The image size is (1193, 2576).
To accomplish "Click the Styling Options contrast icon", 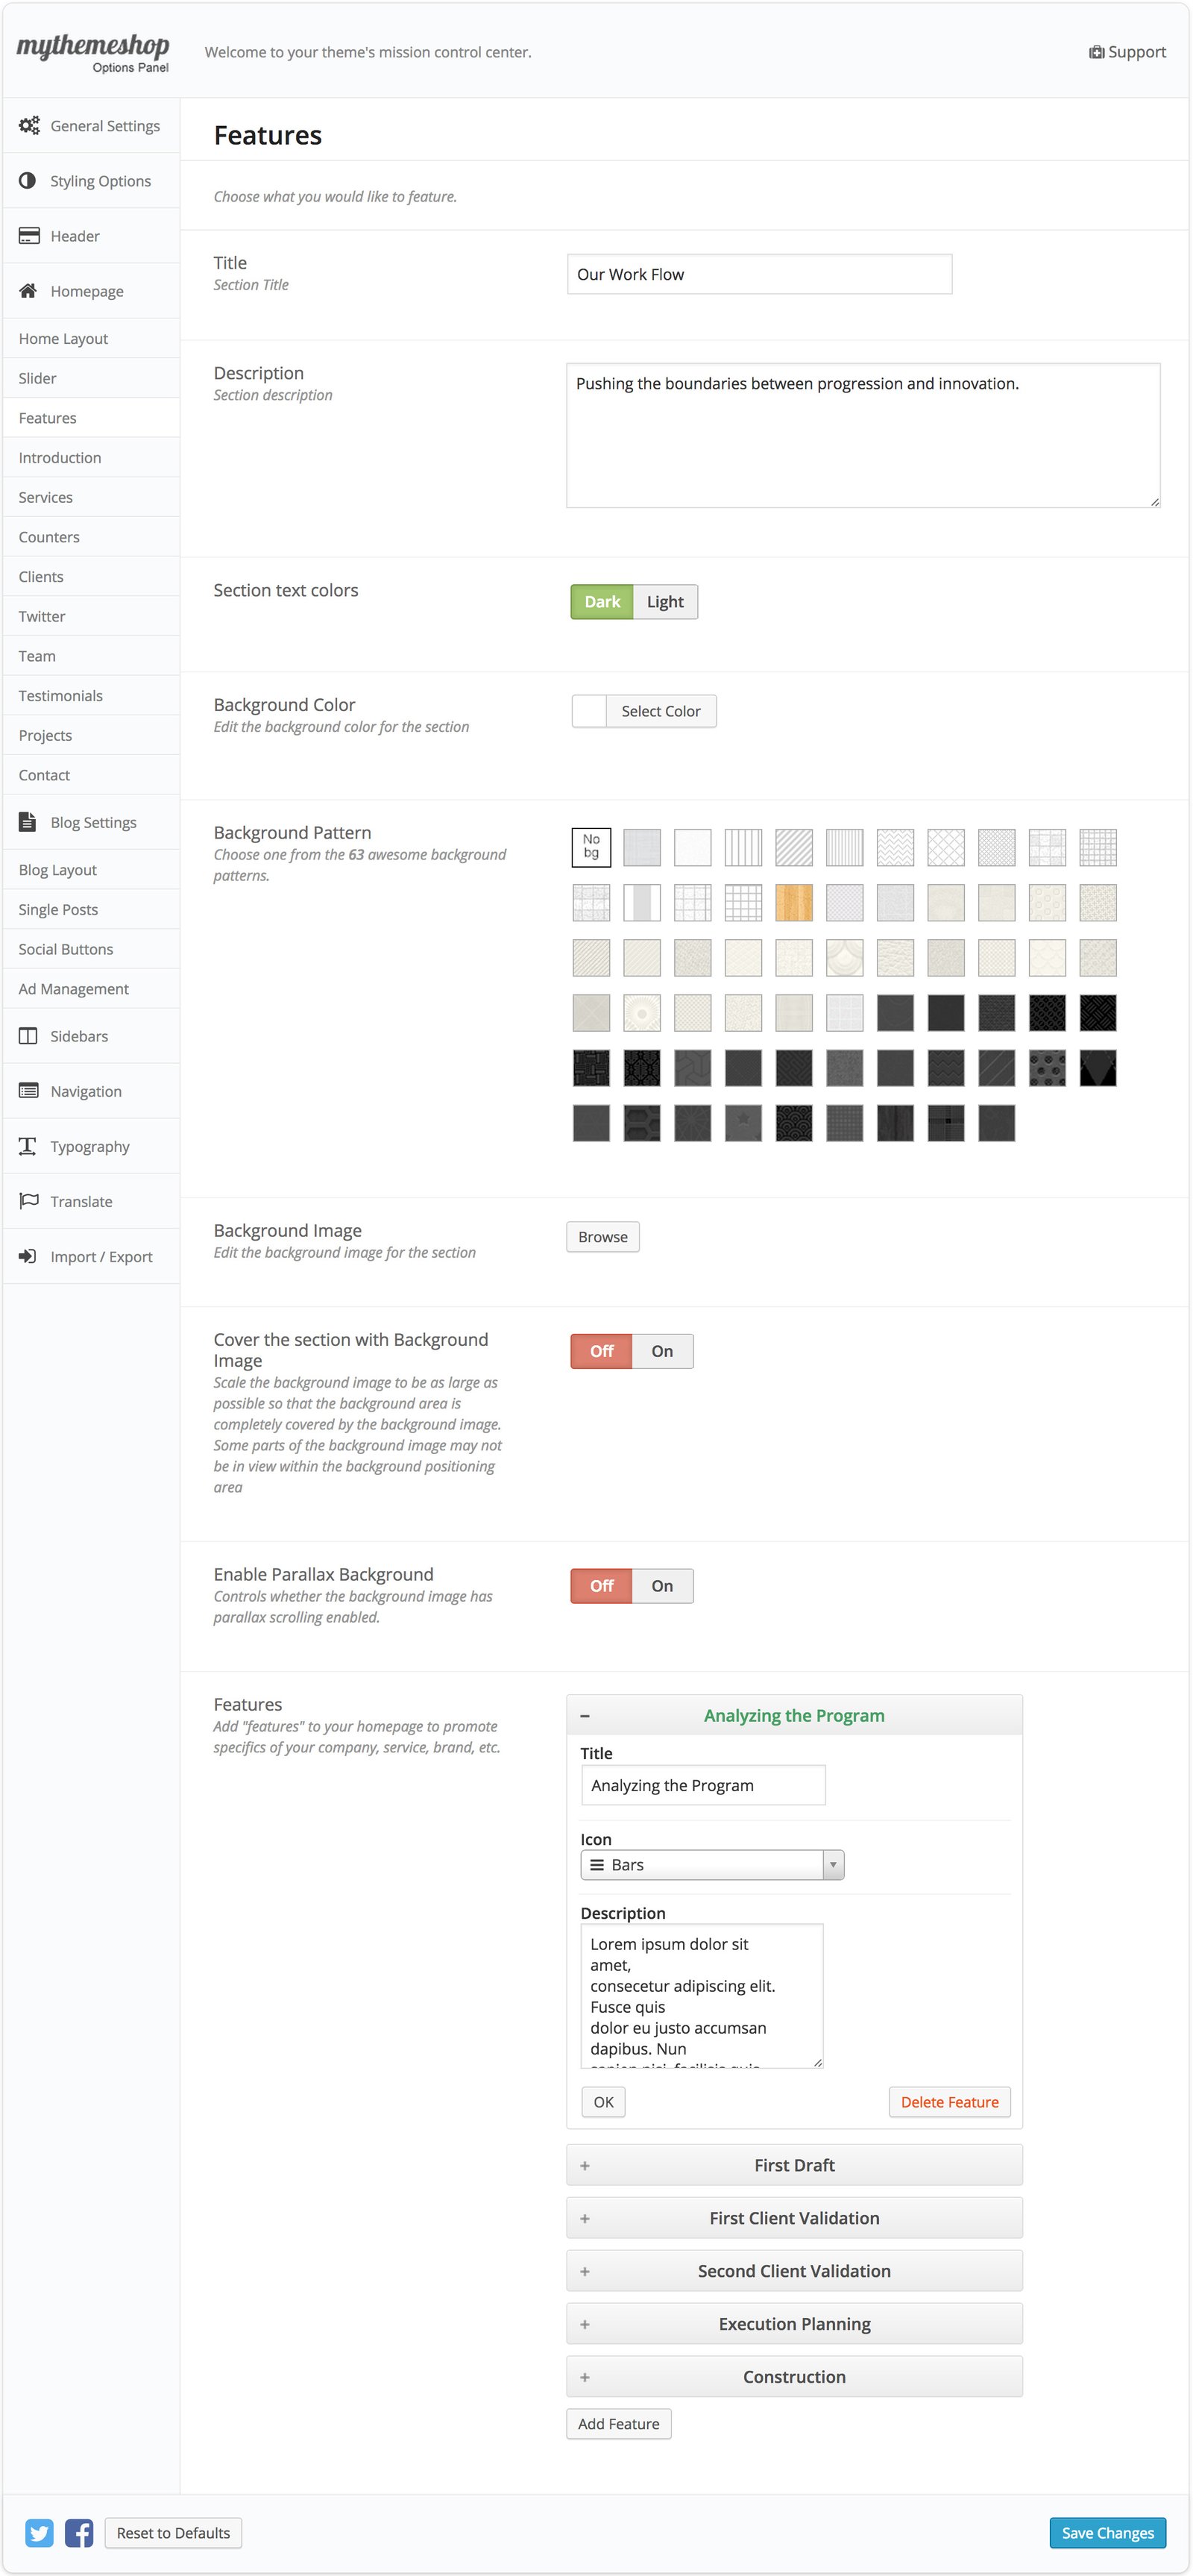I will point(28,180).
